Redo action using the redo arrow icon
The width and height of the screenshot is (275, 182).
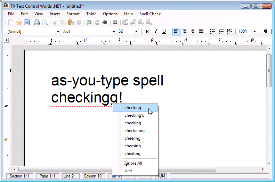click(x=97, y=23)
